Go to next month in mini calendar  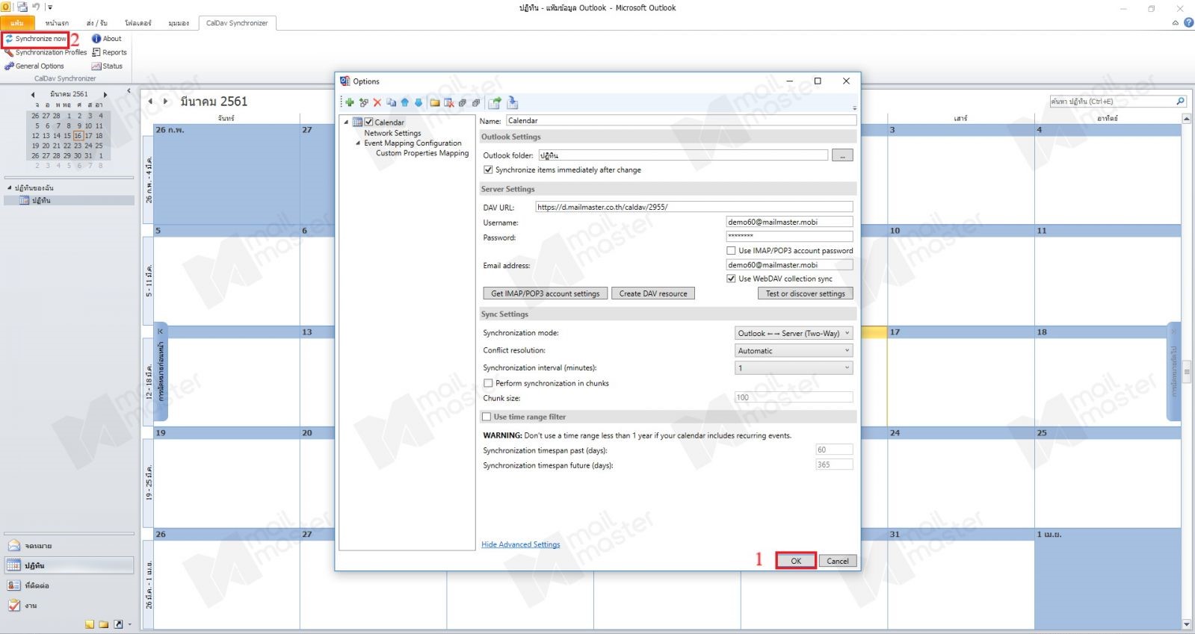pos(105,95)
